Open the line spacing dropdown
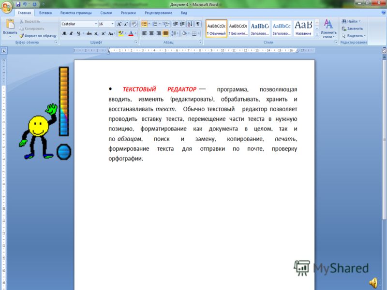387x290 pixels. pyautogui.click(x=175, y=33)
